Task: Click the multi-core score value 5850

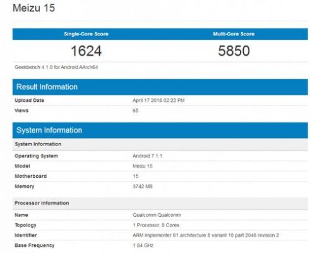Action: (234, 51)
